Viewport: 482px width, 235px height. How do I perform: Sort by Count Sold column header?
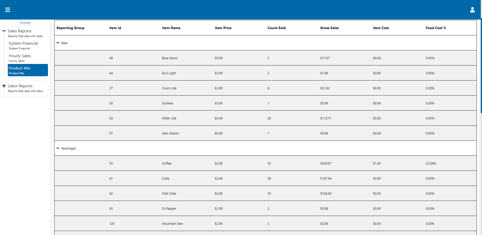click(x=277, y=28)
